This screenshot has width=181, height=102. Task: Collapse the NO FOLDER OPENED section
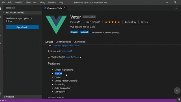point(23,12)
